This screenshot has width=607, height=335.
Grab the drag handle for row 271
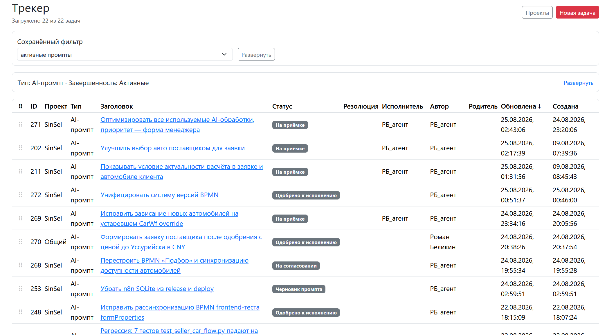[x=21, y=125]
